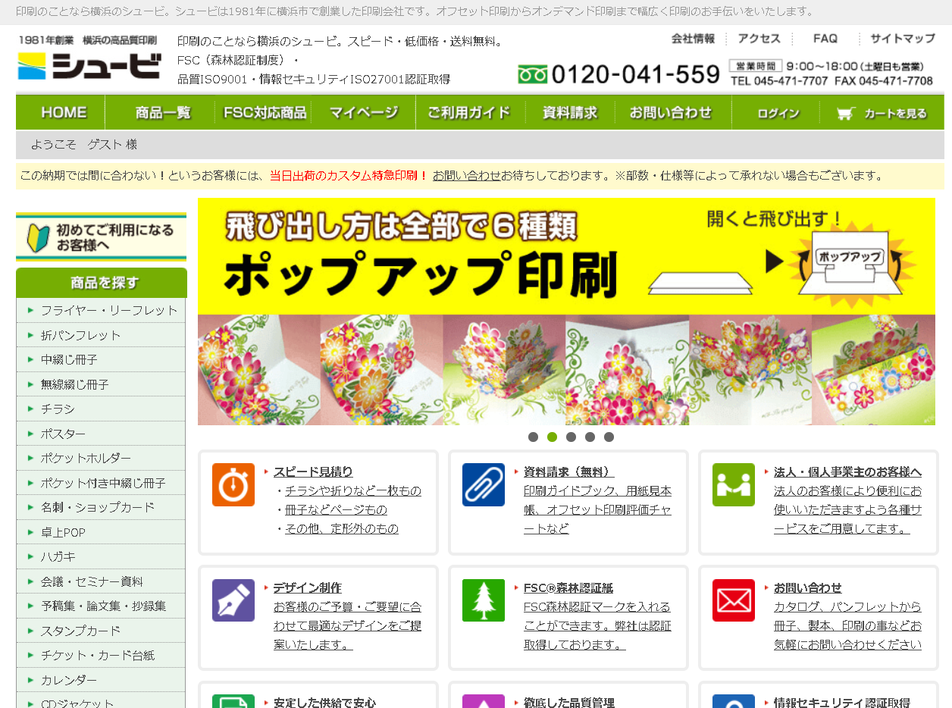Click the ログイン button

(778, 113)
